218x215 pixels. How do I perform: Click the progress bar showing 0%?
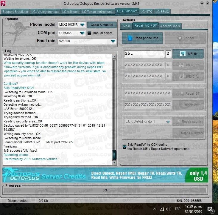point(105,190)
